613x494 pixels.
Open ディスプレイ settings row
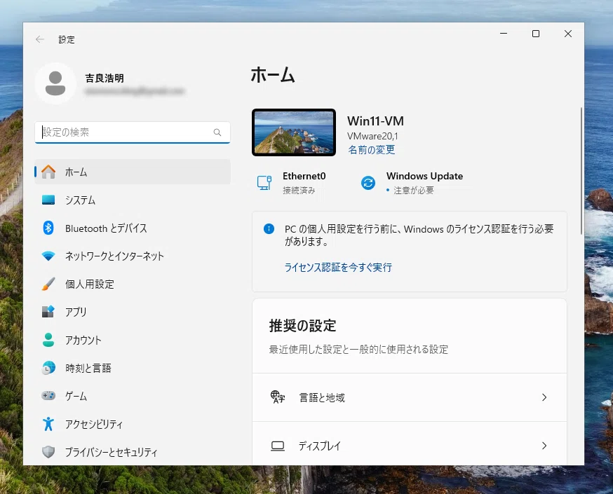(x=410, y=444)
